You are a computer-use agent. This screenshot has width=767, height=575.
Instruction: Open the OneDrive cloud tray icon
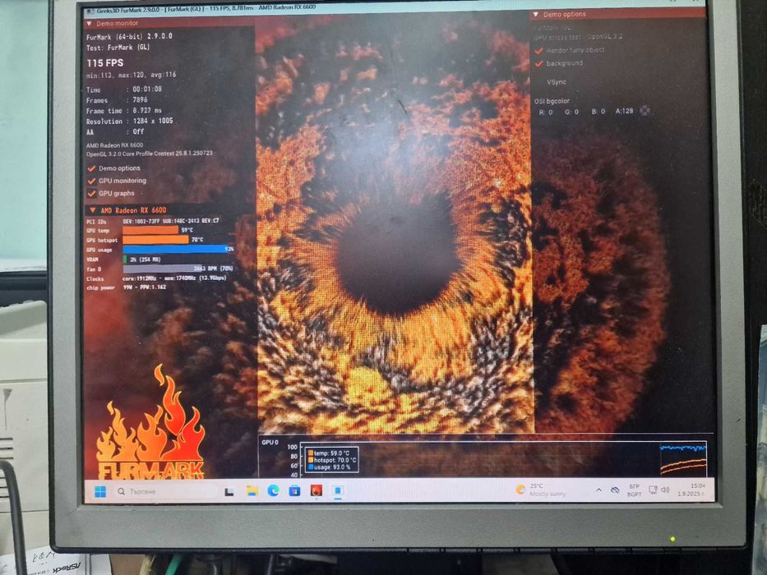616,490
